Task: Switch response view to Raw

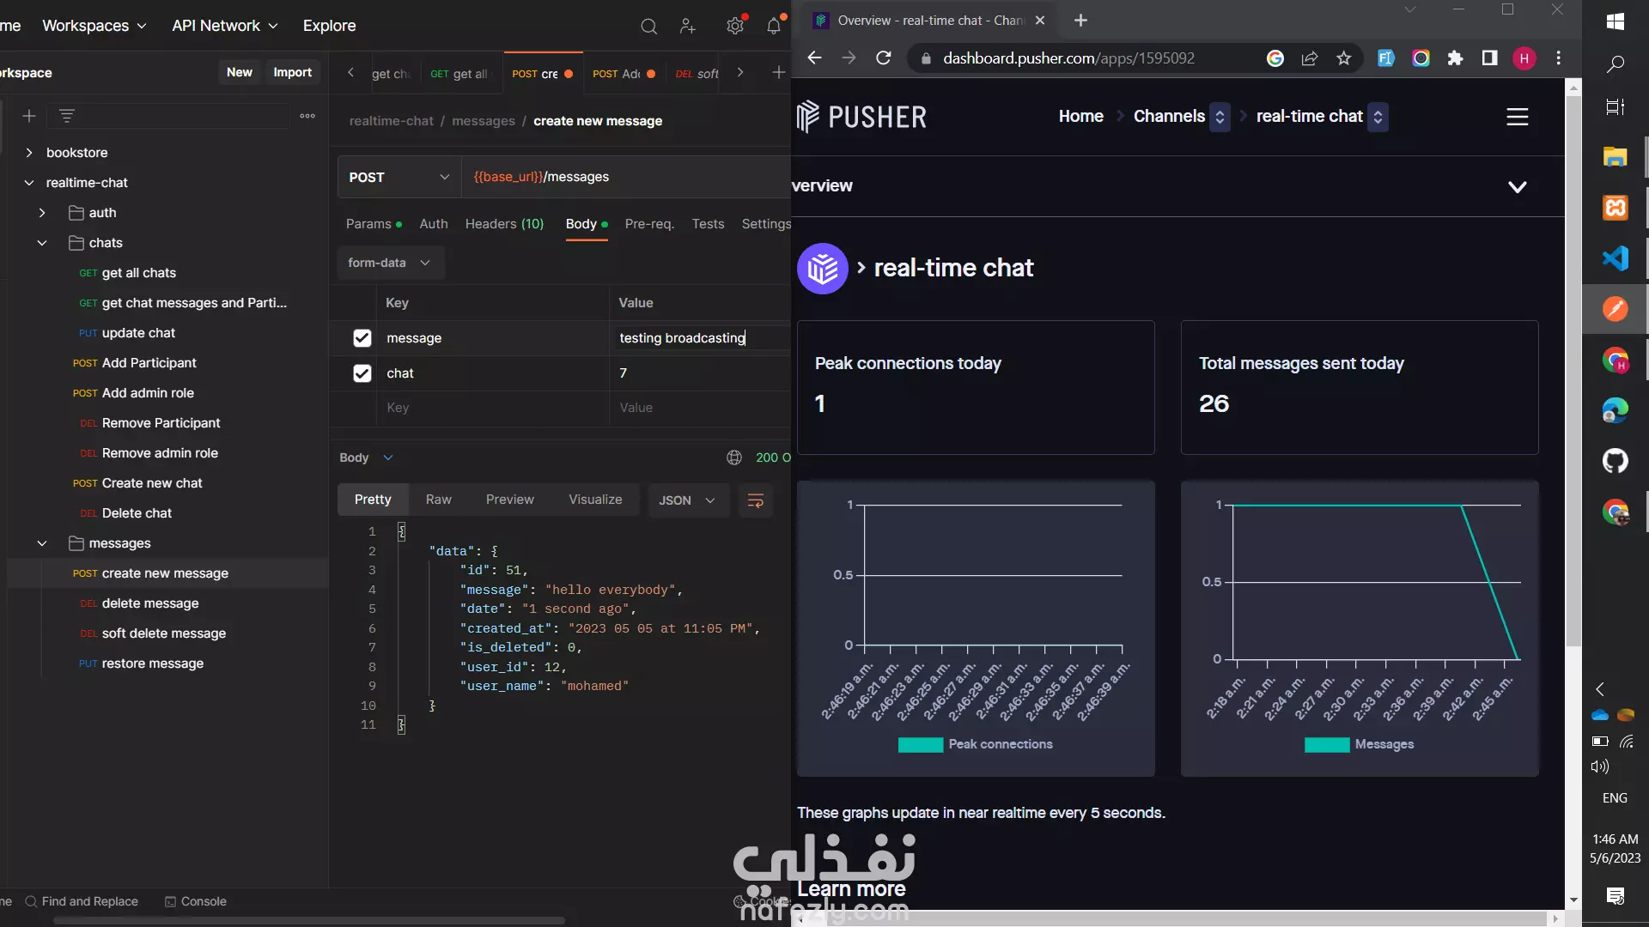Action: point(438,500)
